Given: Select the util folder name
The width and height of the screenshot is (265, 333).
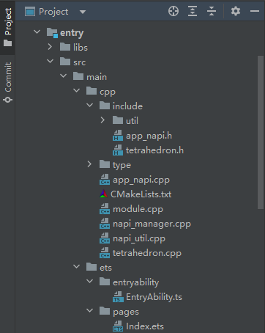Looking at the screenshot, I should click(132, 120).
